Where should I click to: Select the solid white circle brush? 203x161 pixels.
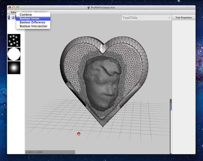pyautogui.click(x=14, y=54)
